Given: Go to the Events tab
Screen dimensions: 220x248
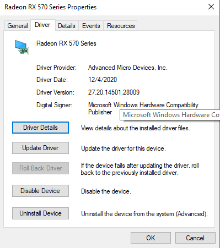Looking at the screenshot, I should coord(91,26).
